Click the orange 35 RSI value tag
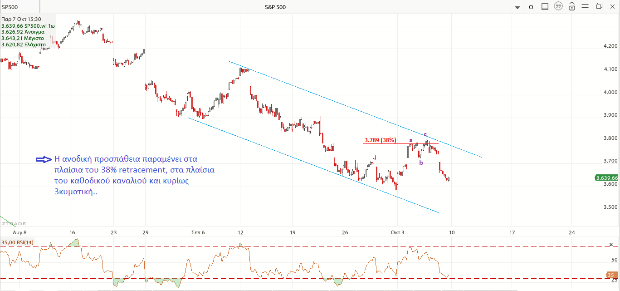 click(x=612, y=275)
